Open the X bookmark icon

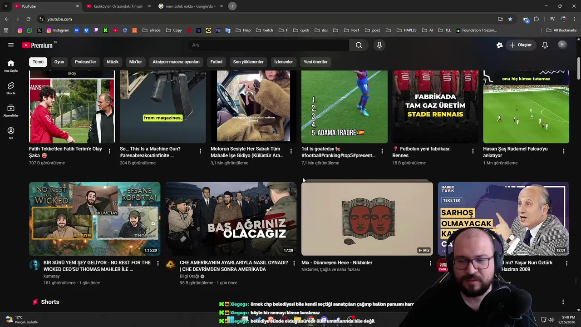39,30
